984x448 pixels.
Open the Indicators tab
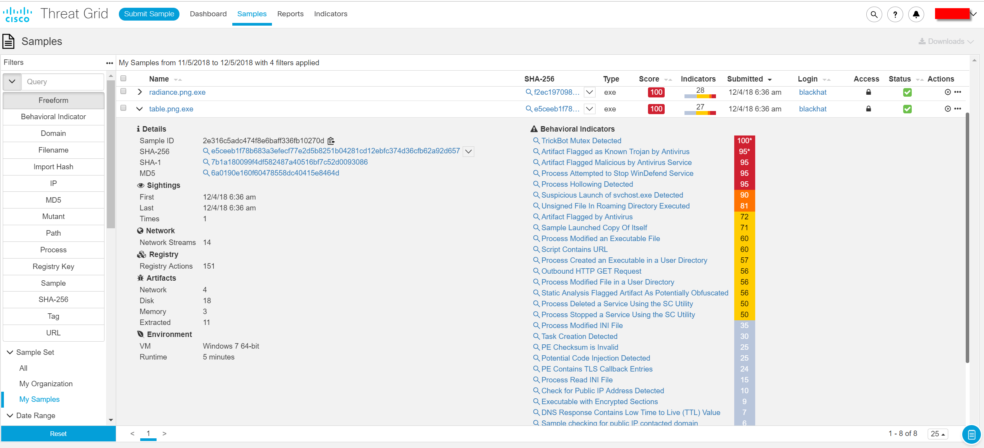331,14
